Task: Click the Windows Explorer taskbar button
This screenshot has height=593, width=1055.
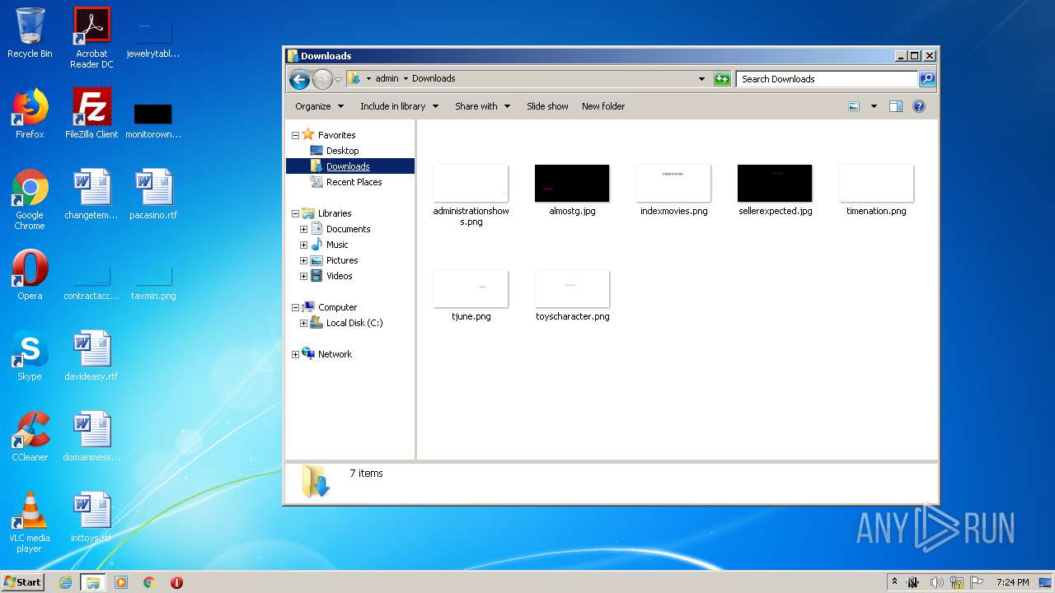Action: [x=93, y=582]
